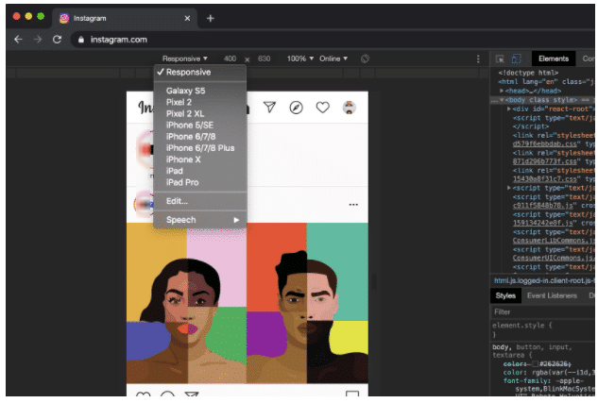The width and height of the screenshot is (598, 403).
Task: Open Instagram activity heart icon
Action: click(x=323, y=108)
